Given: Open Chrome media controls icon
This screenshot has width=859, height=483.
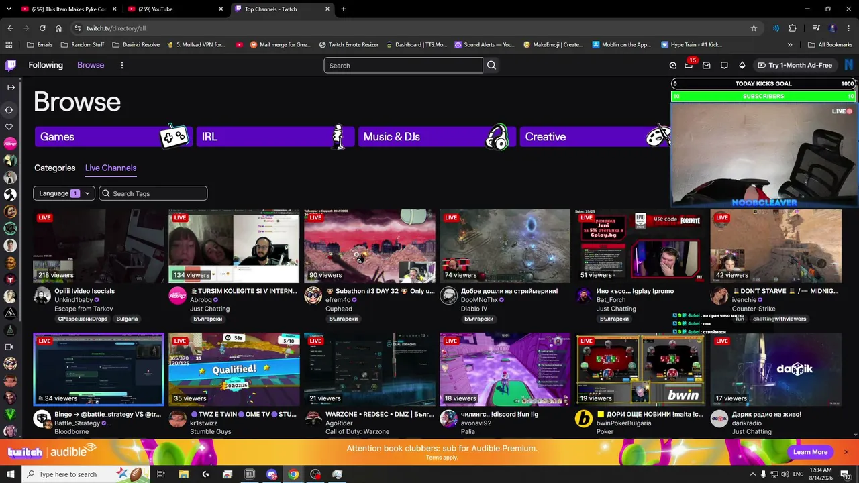Looking at the screenshot, I should (816, 28).
